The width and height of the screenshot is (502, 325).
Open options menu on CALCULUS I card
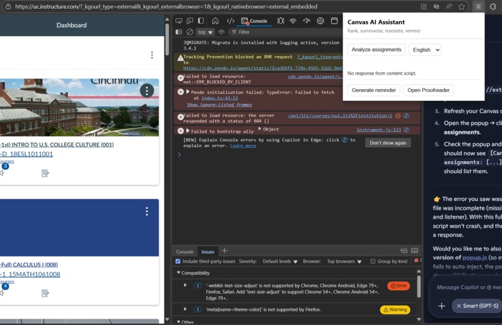point(147,211)
